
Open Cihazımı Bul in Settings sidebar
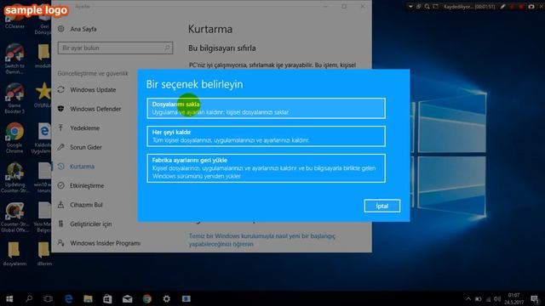[86, 205]
